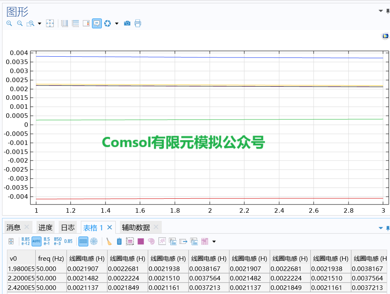Select 8.5e-1 scientific notation
This screenshot has height=294, width=390.
[47, 241]
